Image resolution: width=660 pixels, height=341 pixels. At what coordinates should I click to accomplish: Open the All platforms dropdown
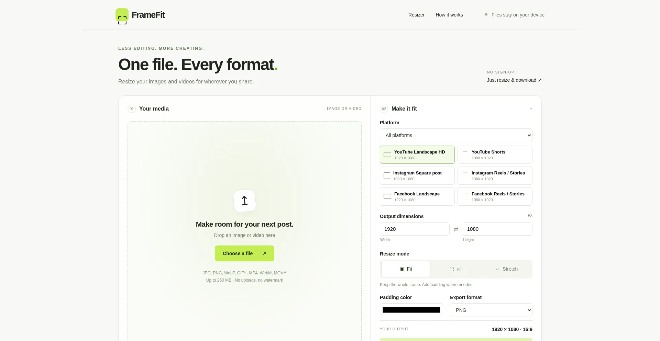(456, 135)
